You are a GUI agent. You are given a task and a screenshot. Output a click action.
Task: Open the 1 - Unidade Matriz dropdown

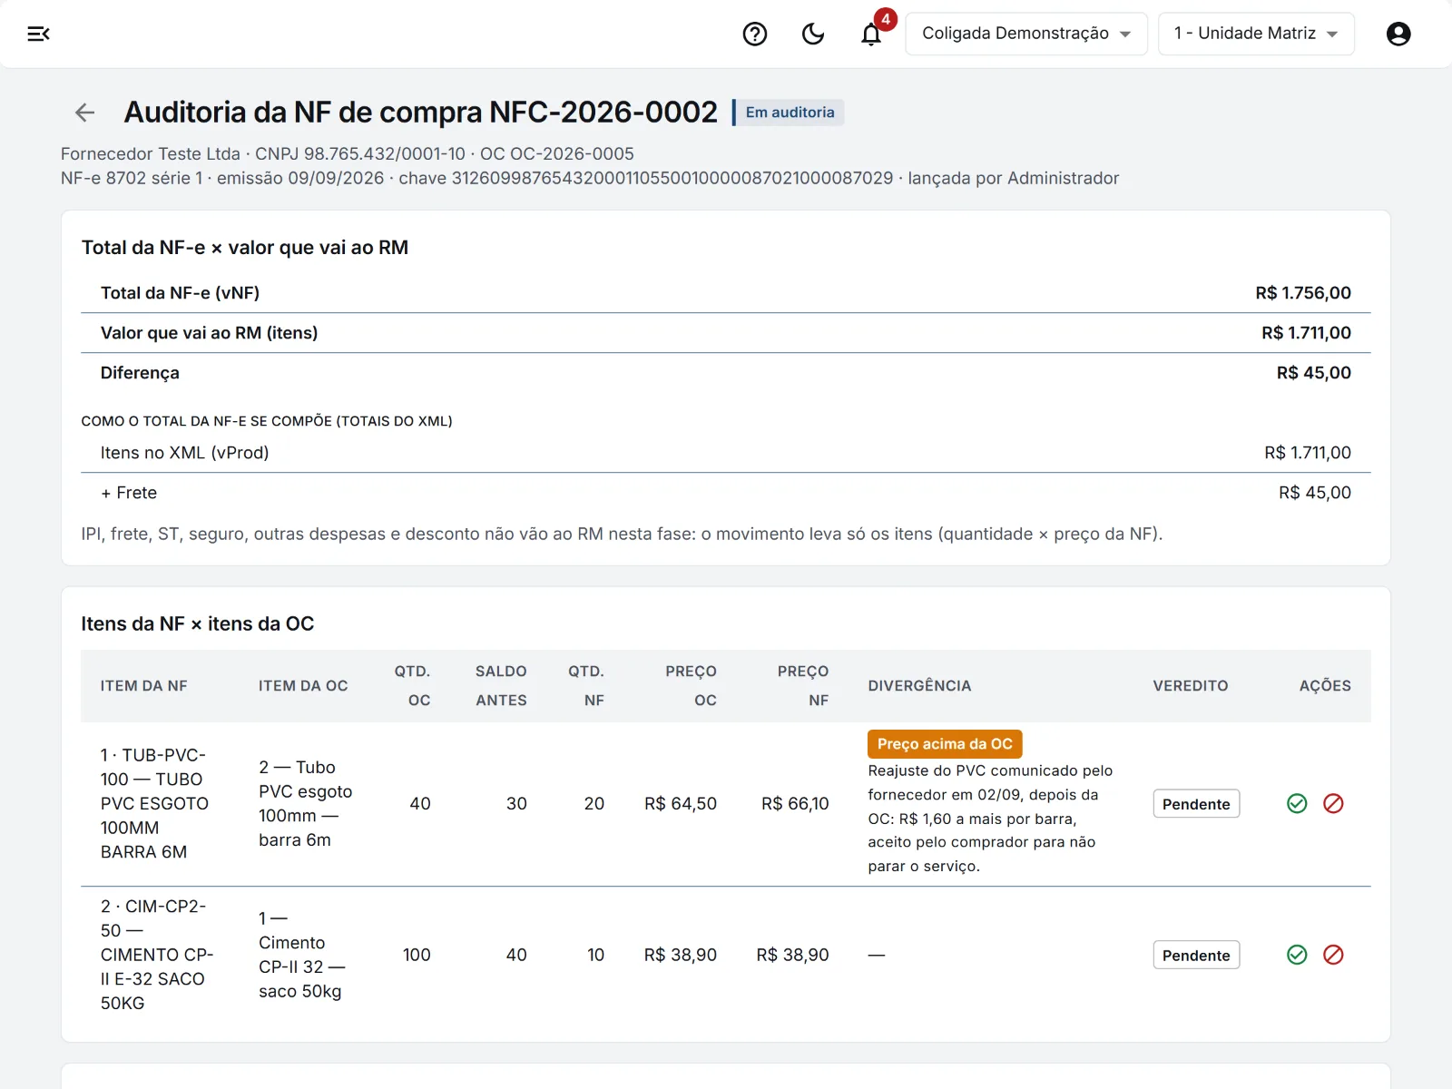1256,34
